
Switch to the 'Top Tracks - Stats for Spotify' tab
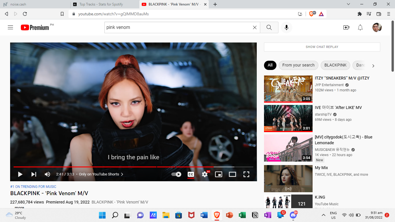pos(105,4)
